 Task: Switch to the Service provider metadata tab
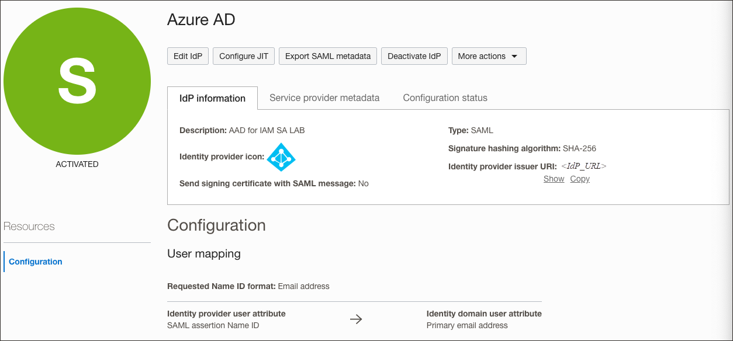coord(324,98)
